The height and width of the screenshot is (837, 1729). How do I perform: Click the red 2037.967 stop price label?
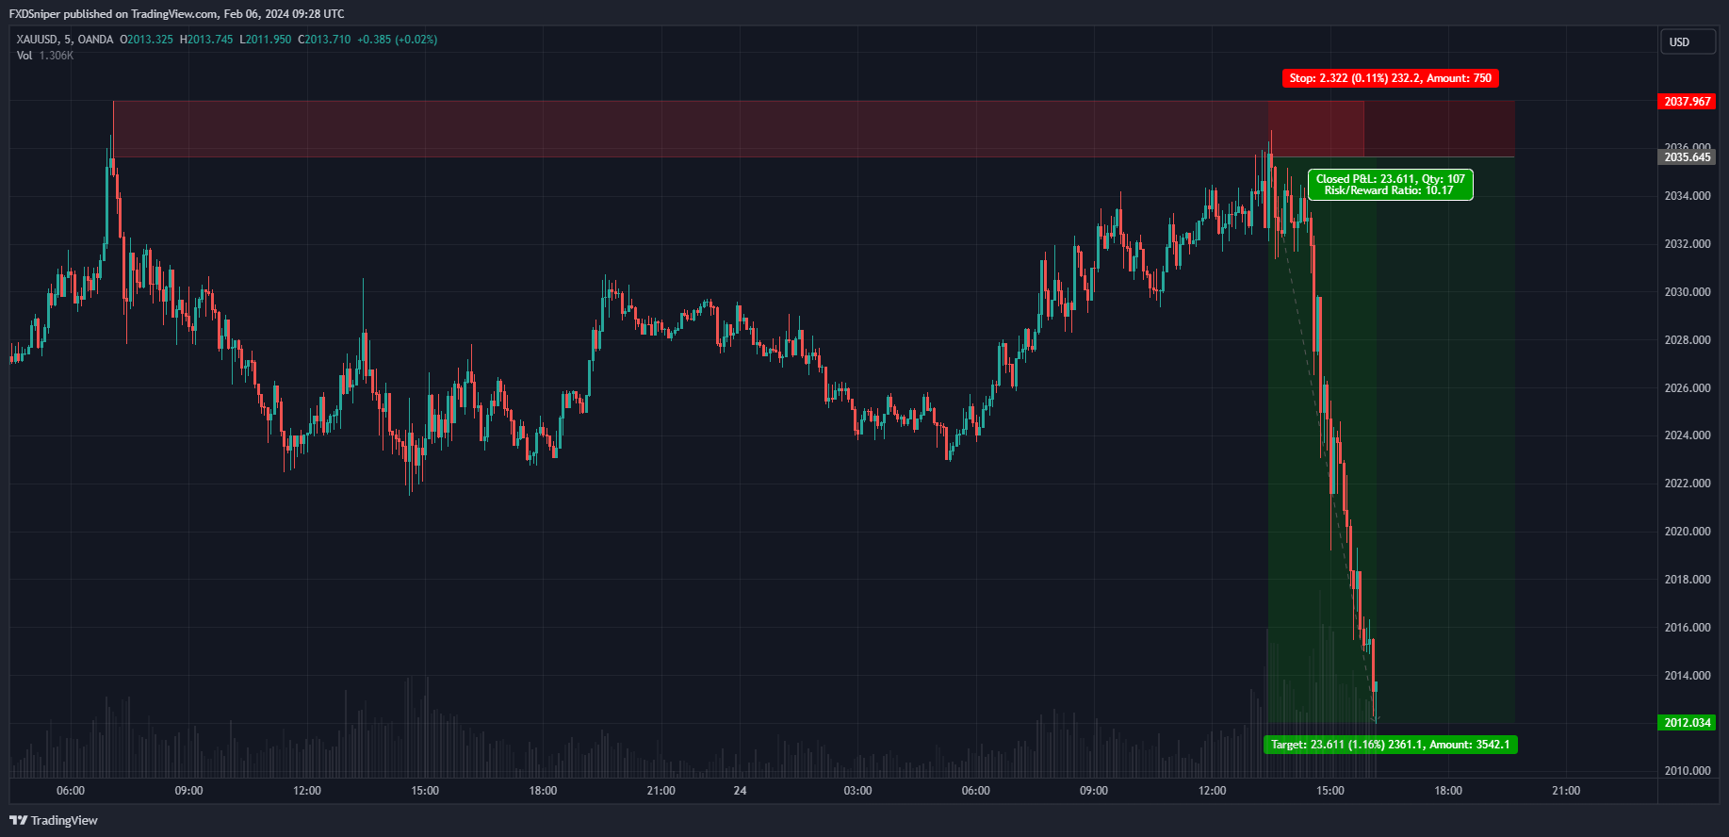coord(1687,102)
